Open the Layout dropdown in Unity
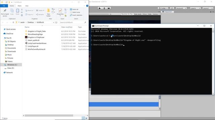 pyautogui.click(x=208, y=8)
